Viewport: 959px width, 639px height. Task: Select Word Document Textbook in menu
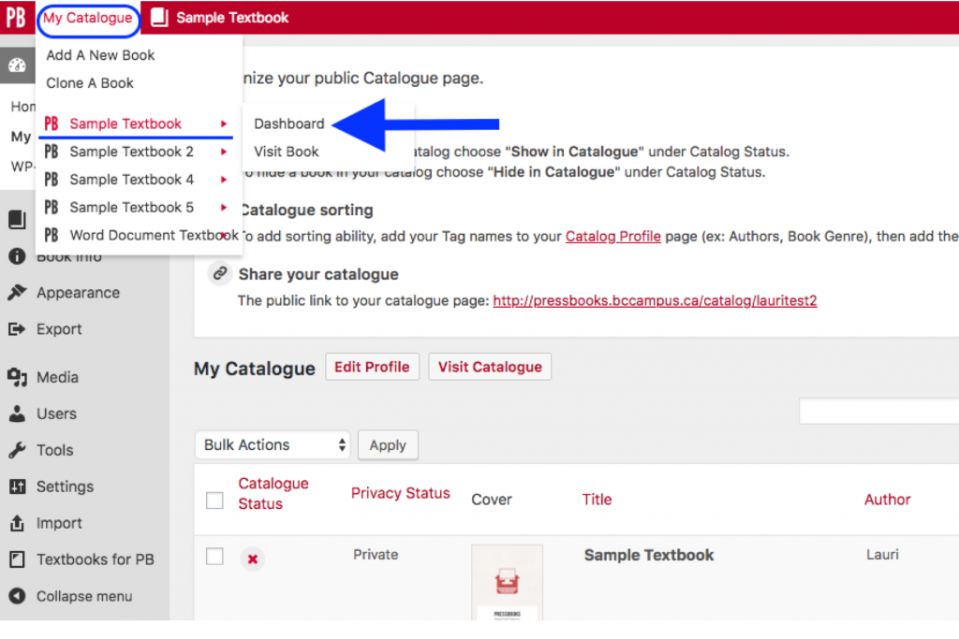click(155, 235)
